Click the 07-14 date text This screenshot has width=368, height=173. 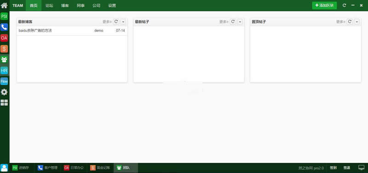click(121, 30)
